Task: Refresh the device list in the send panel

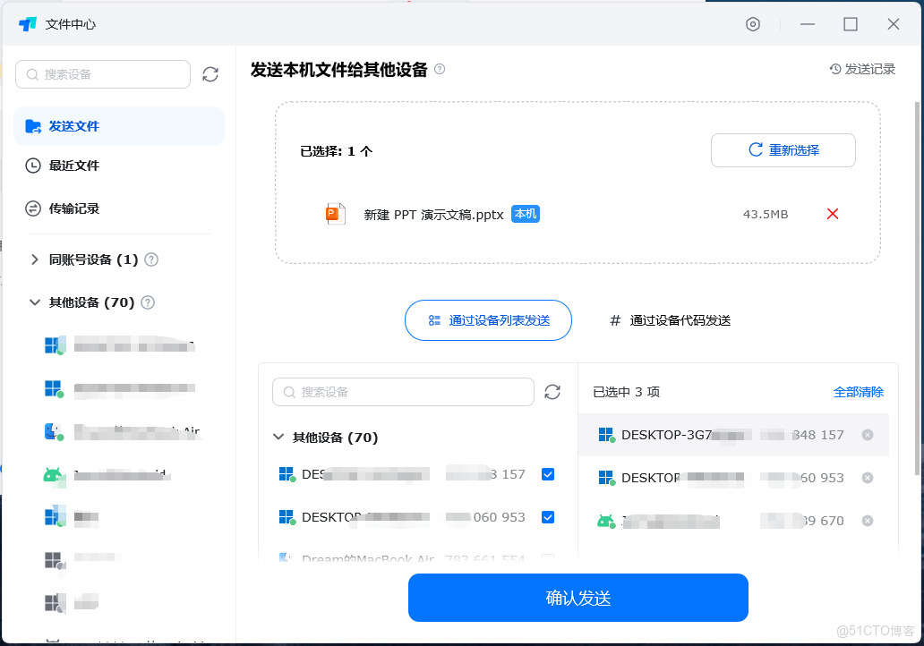Action: pyautogui.click(x=552, y=392)
